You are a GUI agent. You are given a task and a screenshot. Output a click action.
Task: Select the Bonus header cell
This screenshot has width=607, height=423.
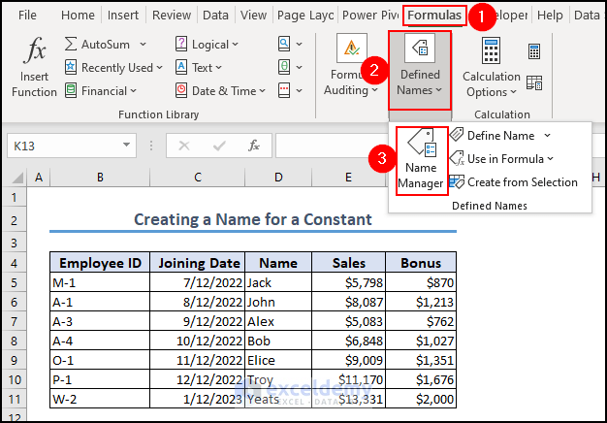tap(422, 263)
